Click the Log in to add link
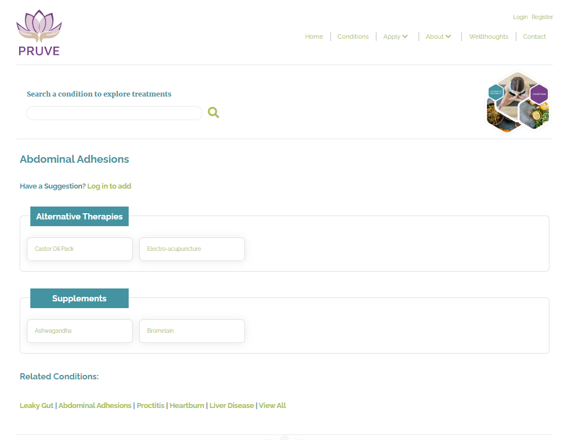 pyautogui.click(x=109, y=186)
